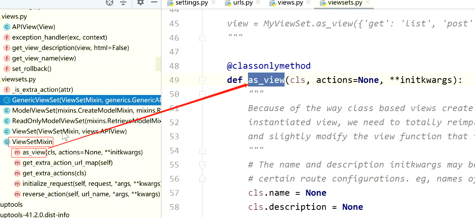Click class icon beside ReadOnlyModelViewSet
This screenshot has width=475, height=218.
tap(7, 121)
